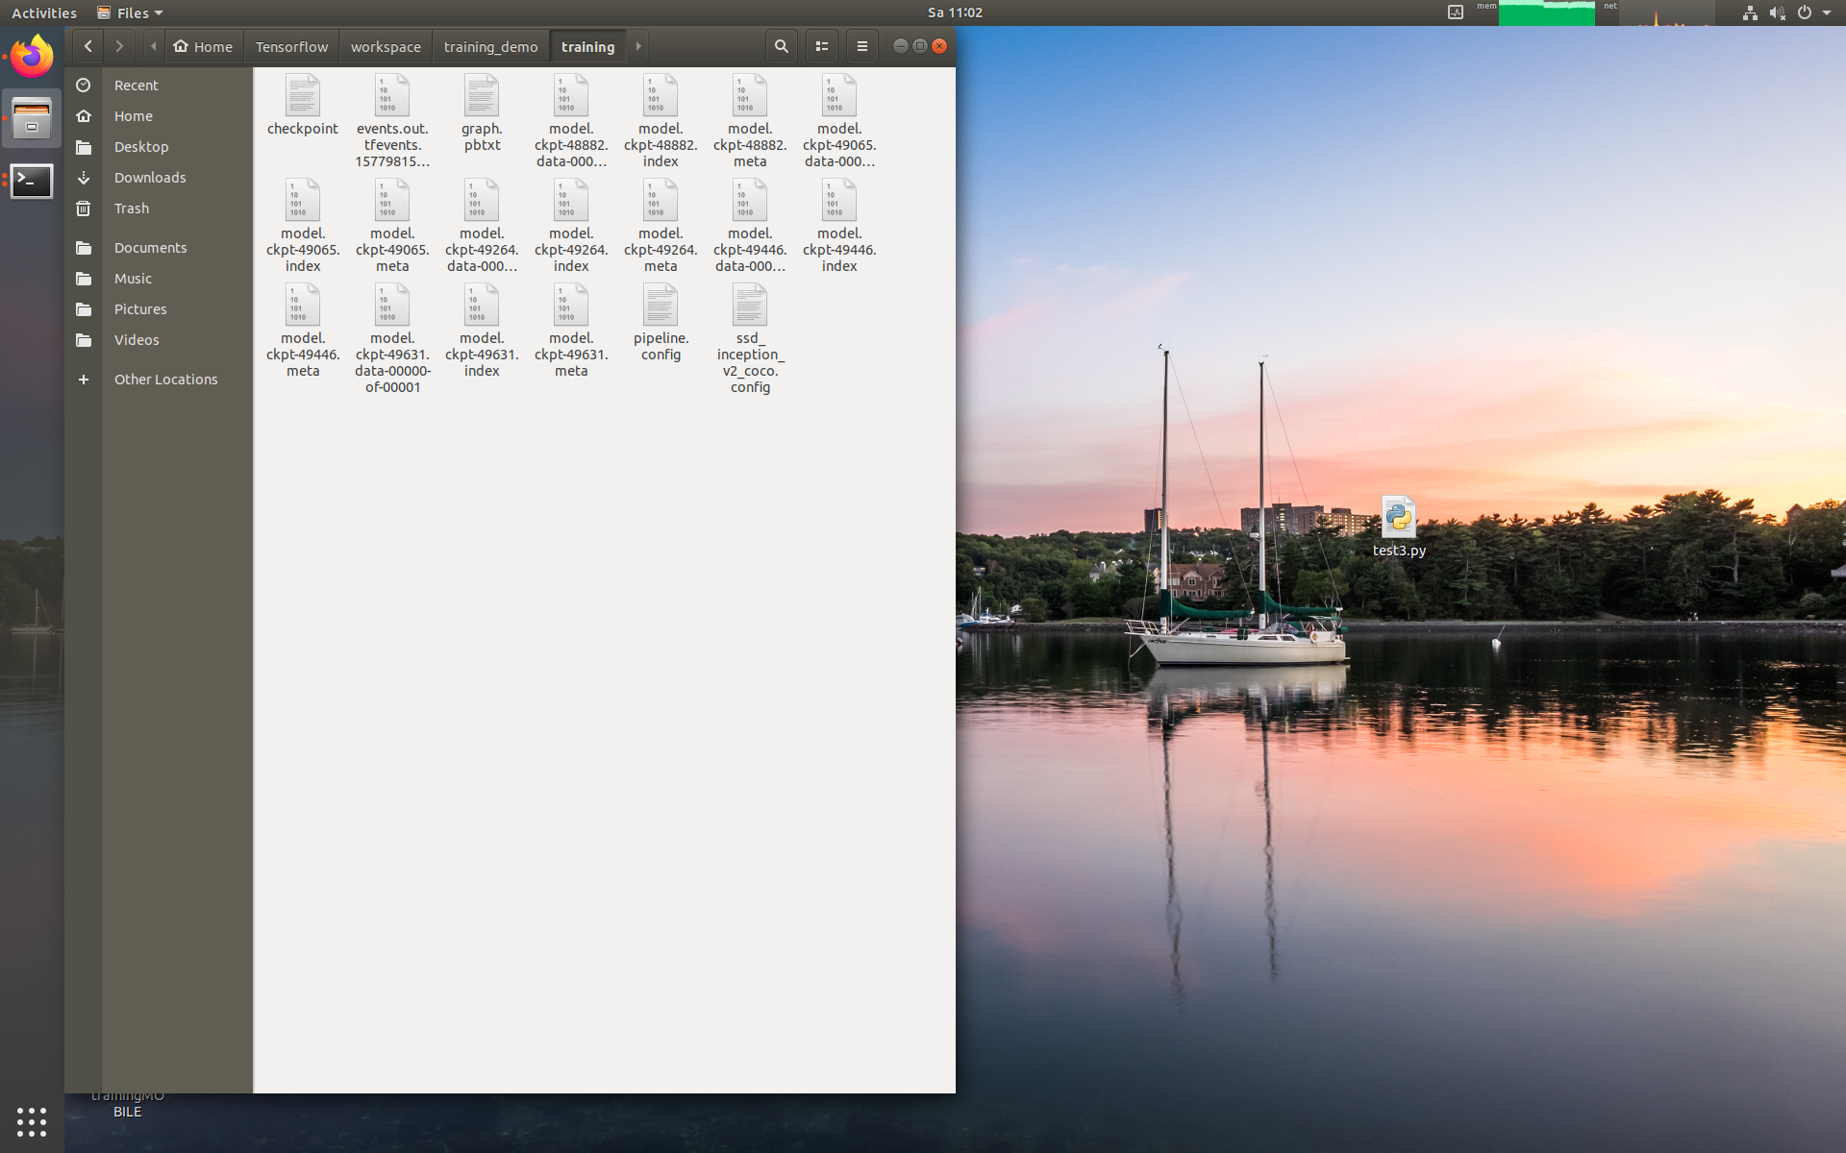Open the Files app menu dropdown
This screenshot has height=1153, width=1846.
131,12
